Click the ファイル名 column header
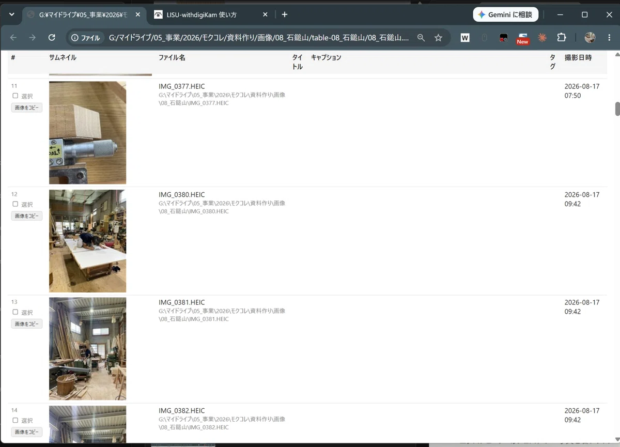Viewport: 620px width, 447px height. (172, 58)
